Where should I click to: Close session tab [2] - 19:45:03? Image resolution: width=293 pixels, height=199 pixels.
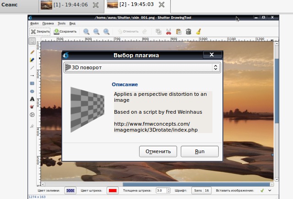pyautogui.click(x=162, y=5)
